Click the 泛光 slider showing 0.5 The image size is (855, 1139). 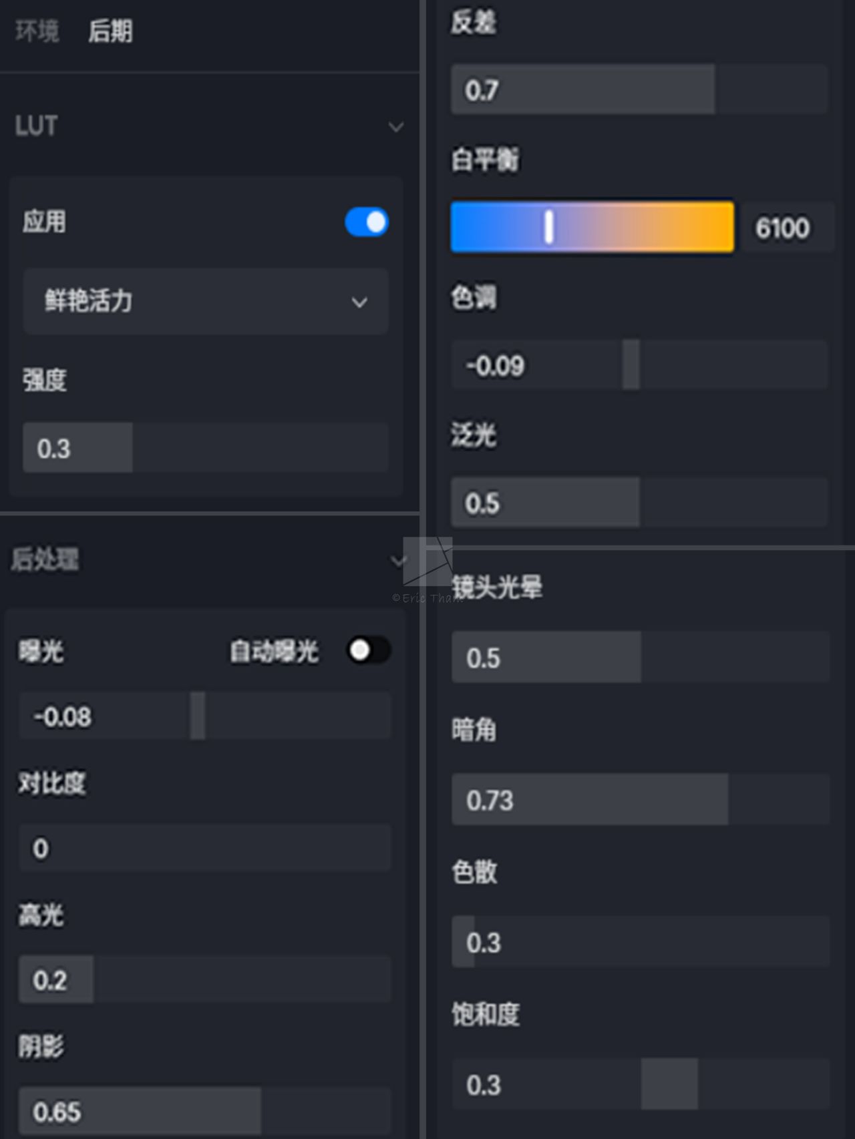[x=639, y=503]
